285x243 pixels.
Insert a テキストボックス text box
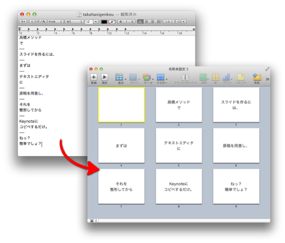tap(185, 77)
